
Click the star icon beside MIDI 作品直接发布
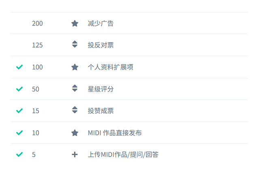75,133
